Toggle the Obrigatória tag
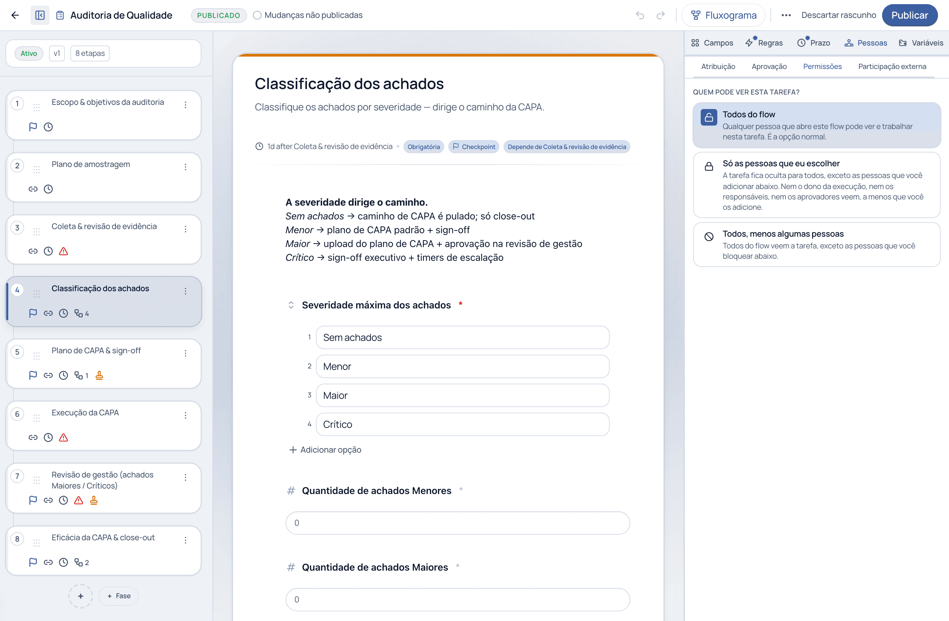The width and height of the screenshot is (949, 621). [423, 147]
